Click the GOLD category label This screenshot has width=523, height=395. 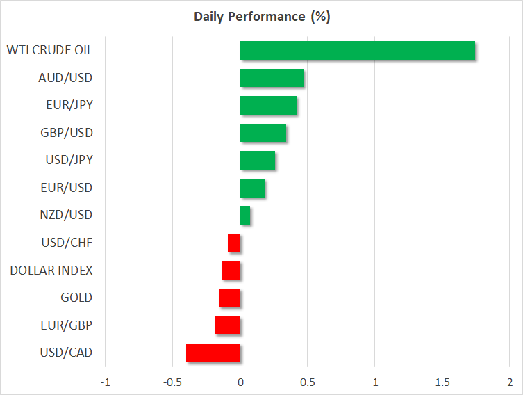[x=76, y=298]
